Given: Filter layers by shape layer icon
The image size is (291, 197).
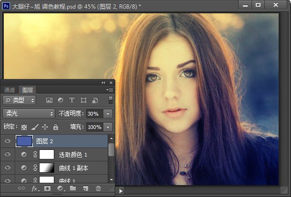Looking at the screenshot, I should (x=84, y=100).
